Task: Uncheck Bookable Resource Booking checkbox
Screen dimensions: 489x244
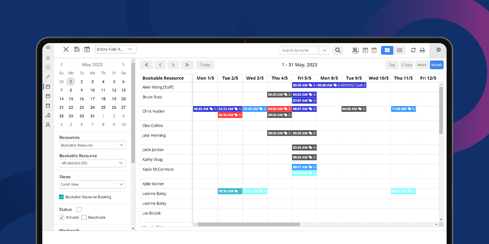Action: [x=61, y=197]
